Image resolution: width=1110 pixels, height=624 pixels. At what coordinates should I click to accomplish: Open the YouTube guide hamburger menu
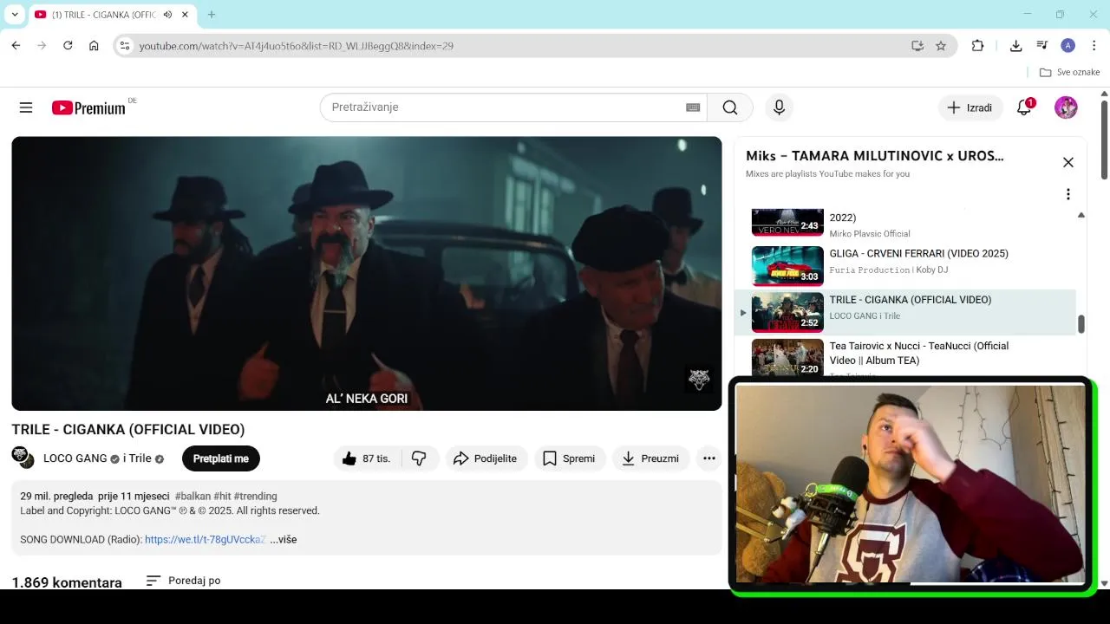click(26, 107)
